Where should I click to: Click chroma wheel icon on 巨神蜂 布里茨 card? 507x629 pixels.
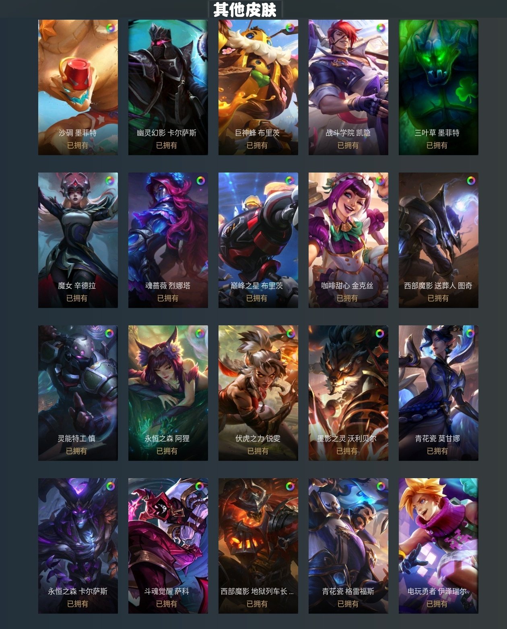(x=290, y=28)
